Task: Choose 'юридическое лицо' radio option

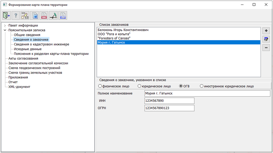Action: [139, 86]
